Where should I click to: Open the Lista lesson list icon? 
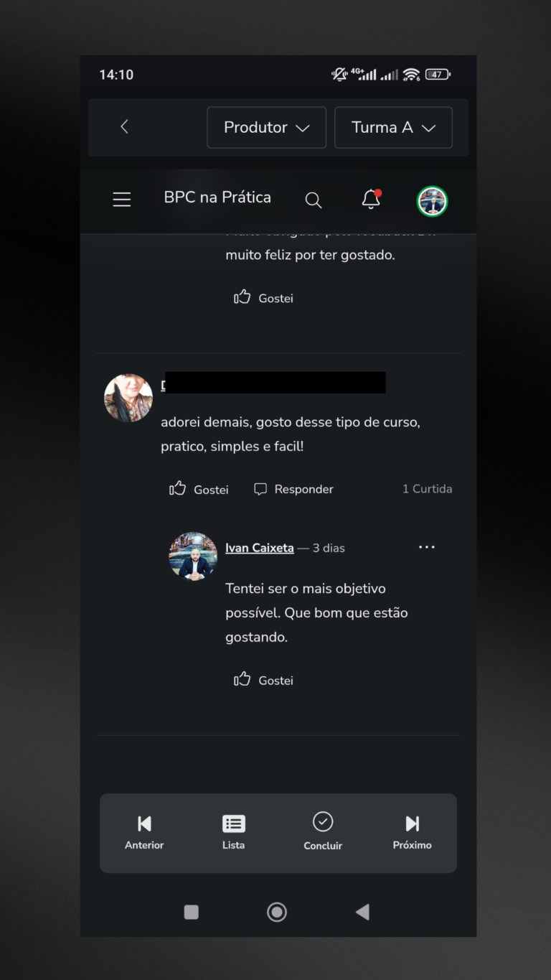pyautogui.click(x=233, y=832)
